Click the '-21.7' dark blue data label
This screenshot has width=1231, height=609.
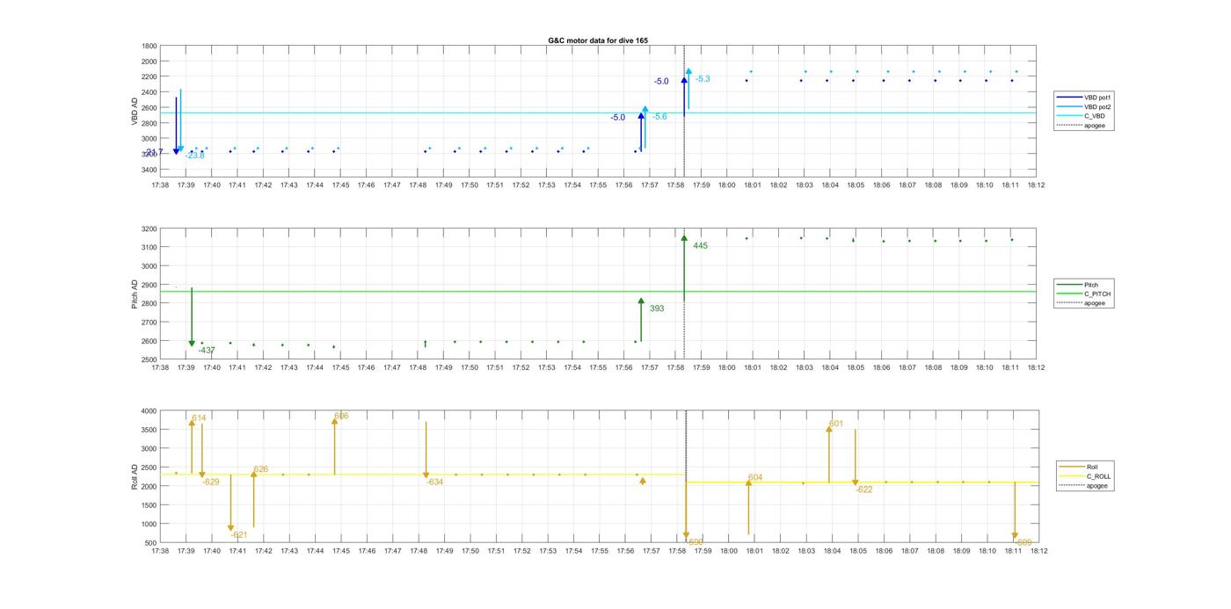(154, 152)
